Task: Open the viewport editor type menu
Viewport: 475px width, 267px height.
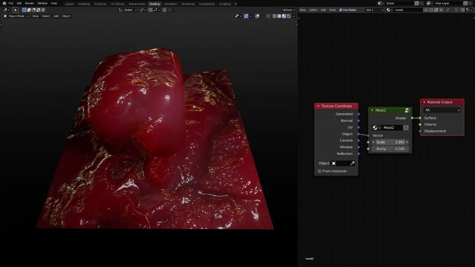Action: tap(6, 10)
